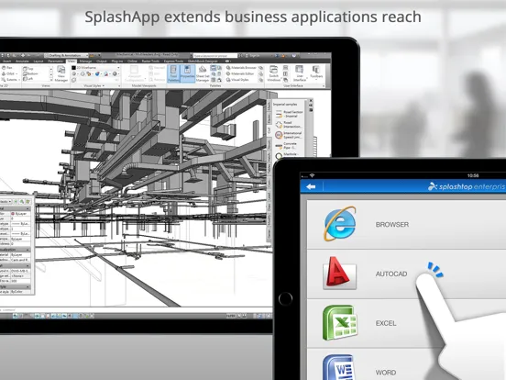Image resolution: width=506 pixels, height=380 pixels.
Task: Choose the Left view in Views list
Action: [28, 79]
